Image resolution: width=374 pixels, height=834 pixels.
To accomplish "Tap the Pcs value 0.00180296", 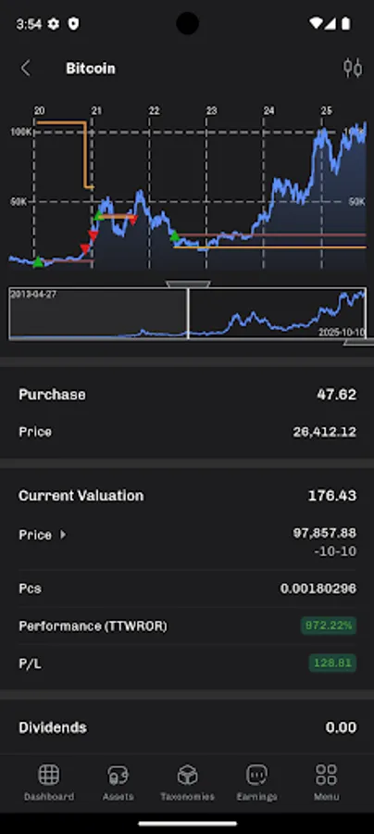I will click(x=318, y=588).
